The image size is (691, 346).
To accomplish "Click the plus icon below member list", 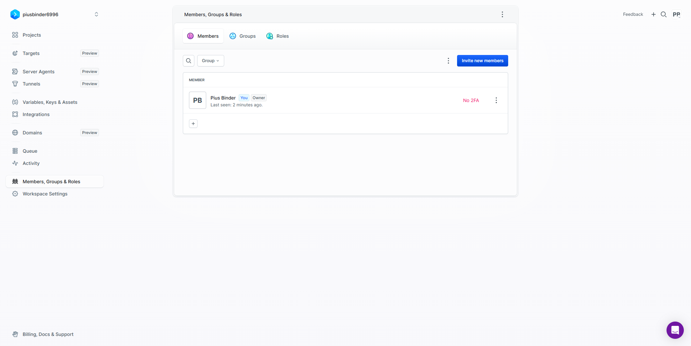I will [x=193, y=124].
